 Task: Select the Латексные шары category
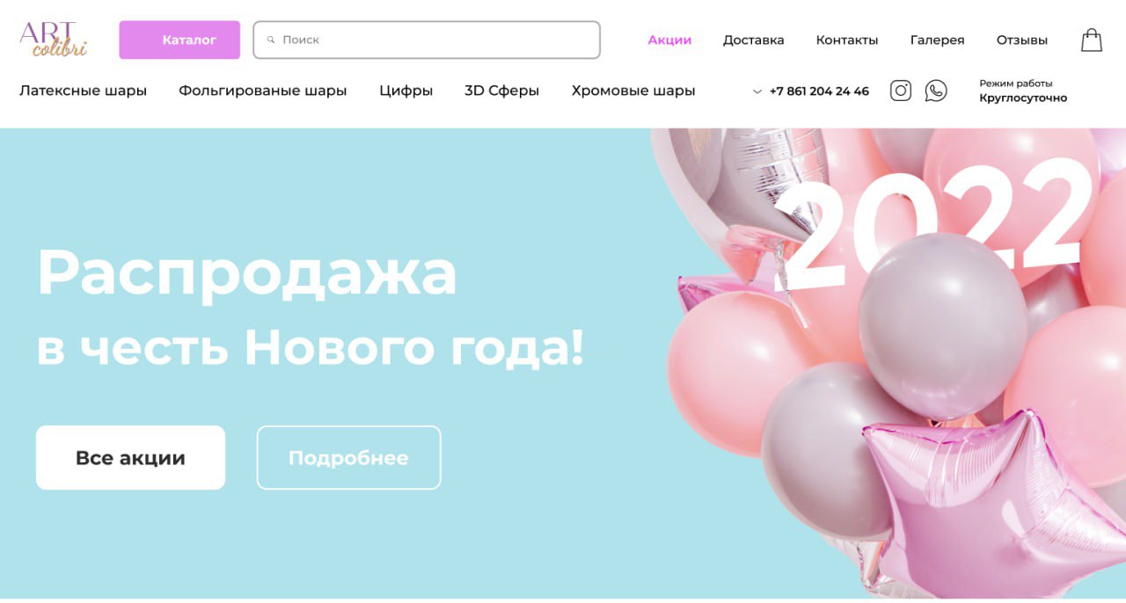click(84, 91)
